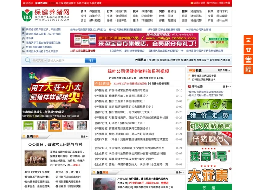The width and height of the screenshot is (253, 190).
Task: Open 猪价行情 navigation item
Action: 121,11
